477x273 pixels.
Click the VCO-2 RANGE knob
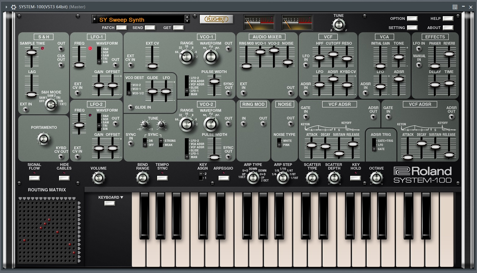[187, 124]
